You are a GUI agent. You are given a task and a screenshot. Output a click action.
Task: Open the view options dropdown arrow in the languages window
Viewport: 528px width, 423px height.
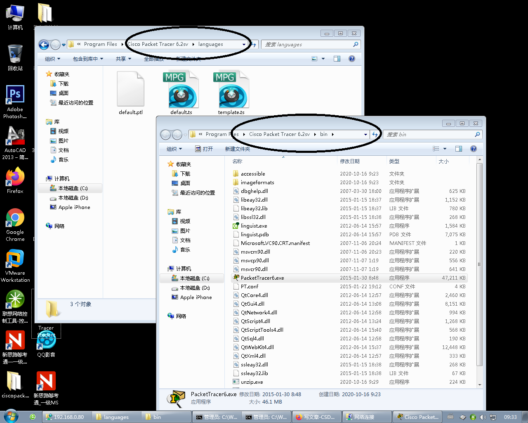(323, 59)
